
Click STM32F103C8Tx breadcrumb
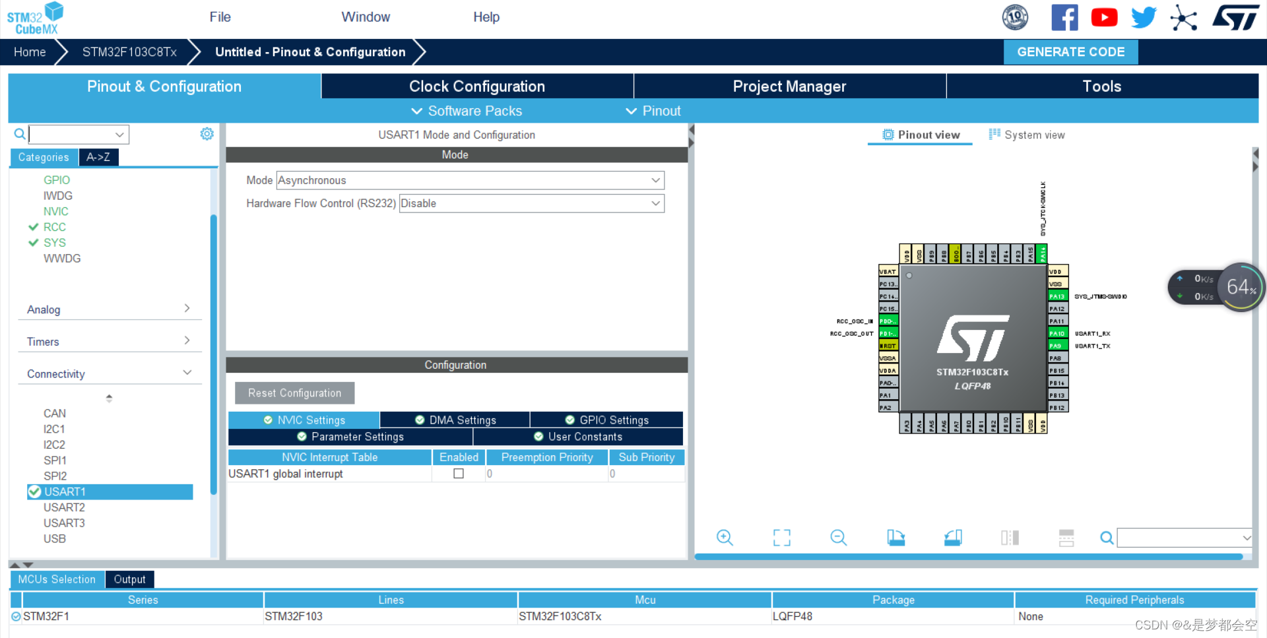pyautogui.click(x=129, y=52)
